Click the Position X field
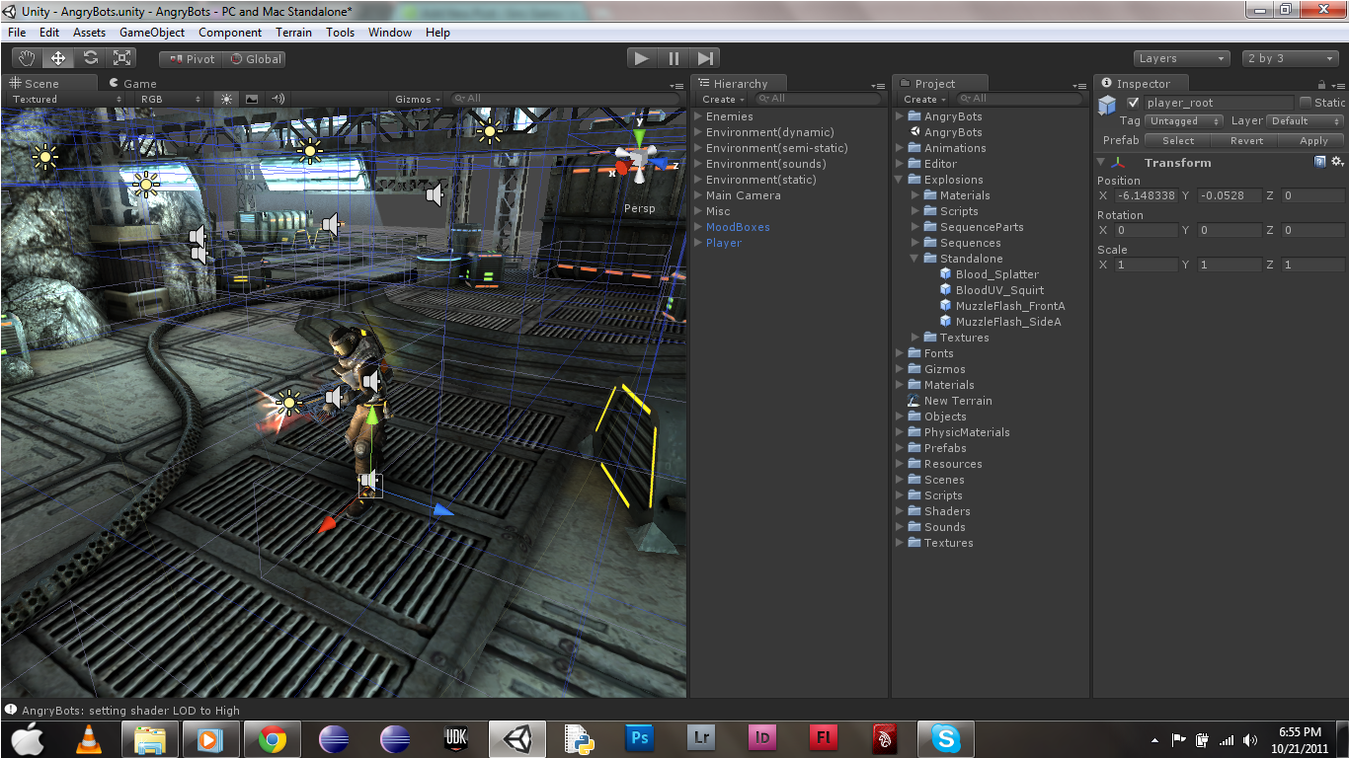1349x758 pixels. [x=1146, y=195]
